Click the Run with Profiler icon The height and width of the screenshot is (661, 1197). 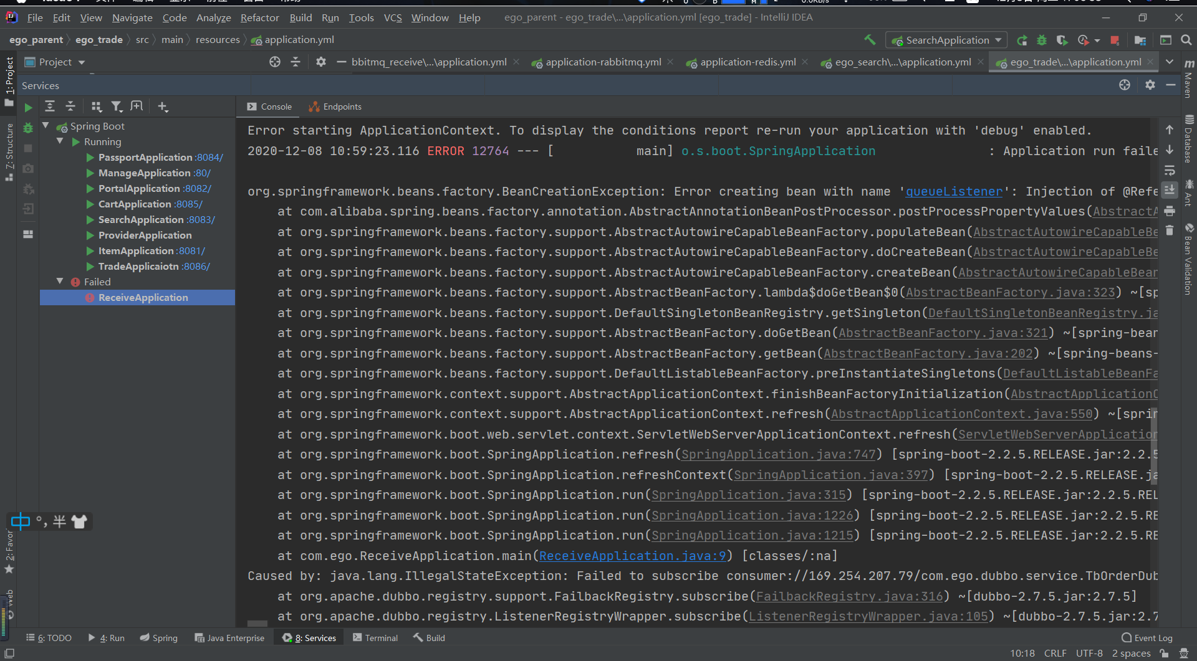tap(1084, 40)
